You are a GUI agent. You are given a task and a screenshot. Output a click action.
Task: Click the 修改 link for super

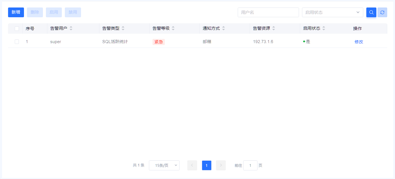click(x=359, y=42)
